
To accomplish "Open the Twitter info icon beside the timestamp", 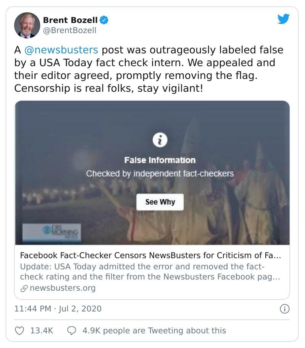I will pyautogui.click(x=285, y=309).
